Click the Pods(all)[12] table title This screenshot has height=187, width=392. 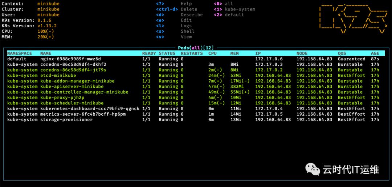pyautogui.click(x=196, y=48)
